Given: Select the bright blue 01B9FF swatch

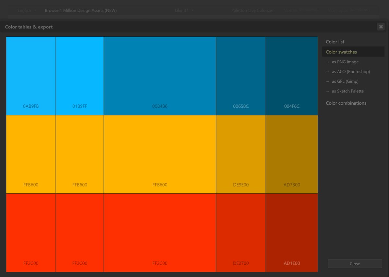Looking at the screenshot, I should 80,76.
